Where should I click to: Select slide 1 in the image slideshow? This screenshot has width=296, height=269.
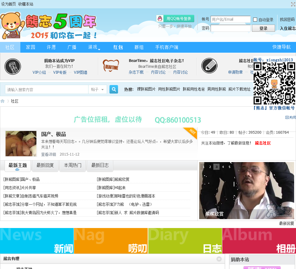(x=203, y=167)
